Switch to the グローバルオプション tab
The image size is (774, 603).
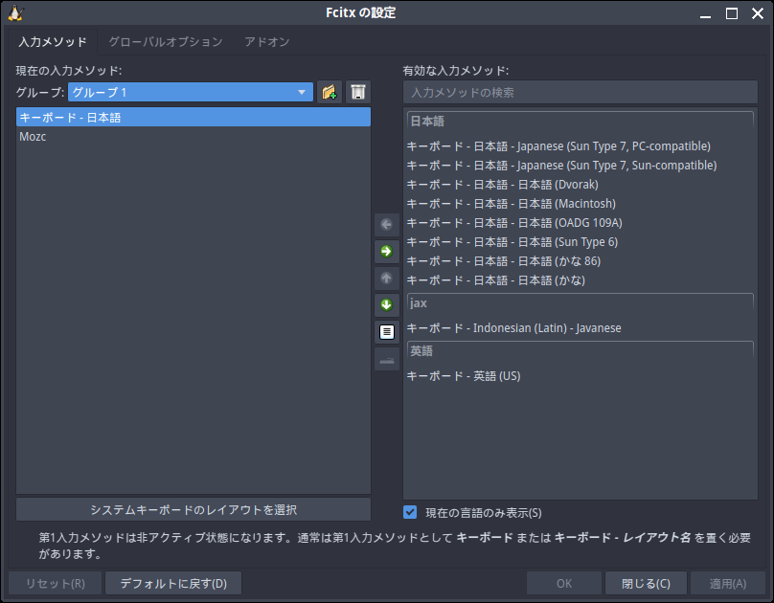pyautogui.click(x=166, y=42)
